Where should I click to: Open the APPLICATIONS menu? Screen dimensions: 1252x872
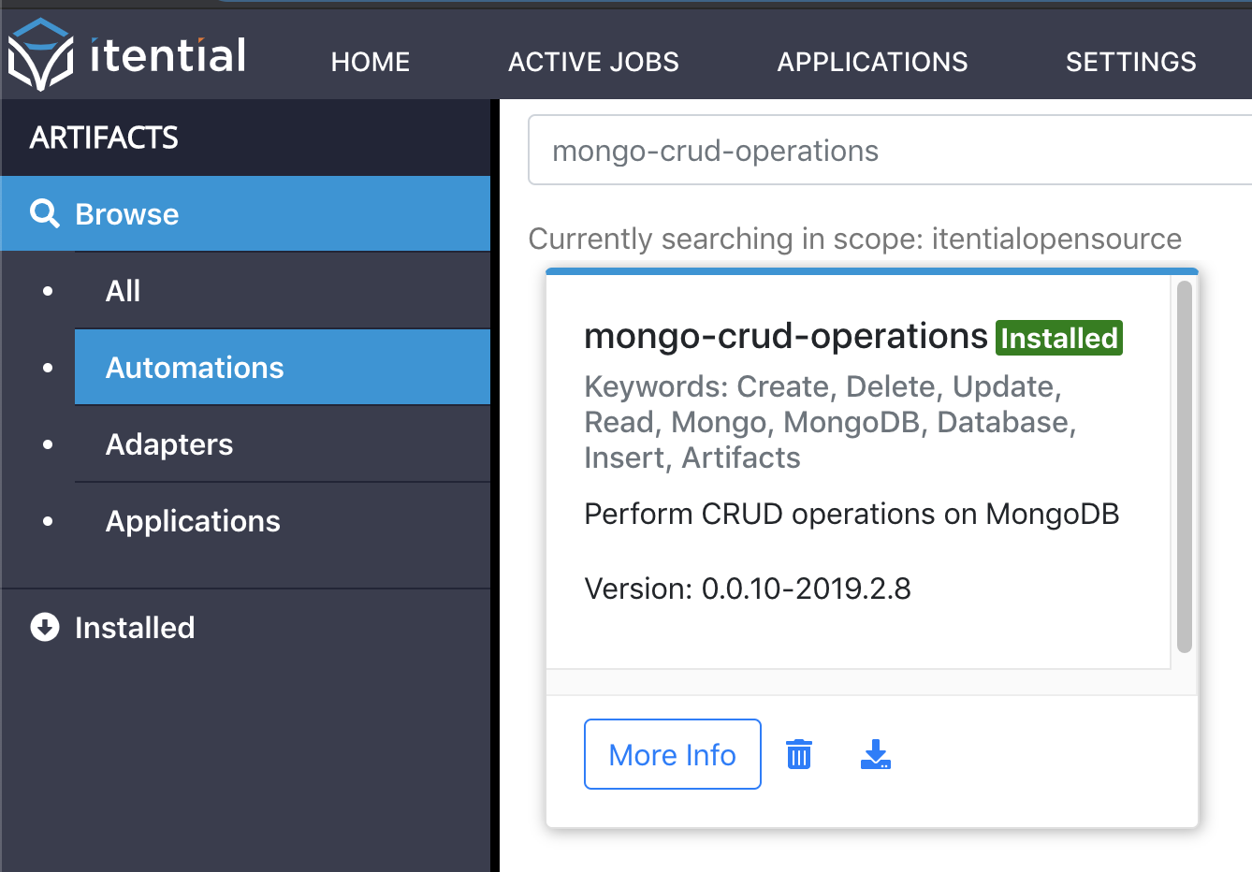click(872, 62)
